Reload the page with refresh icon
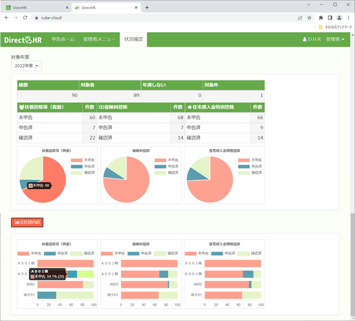 click(25, 18)
